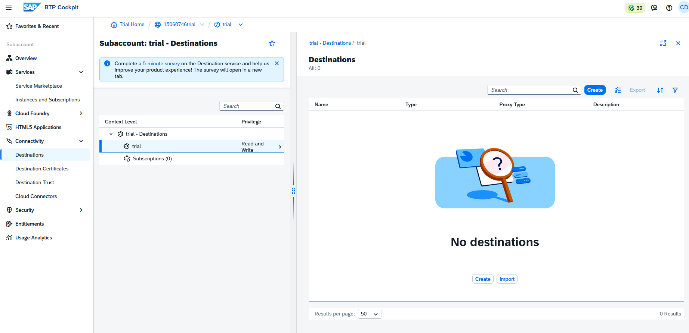
Task: Open details arrow on trial row
Action: [x=280, y=147]
